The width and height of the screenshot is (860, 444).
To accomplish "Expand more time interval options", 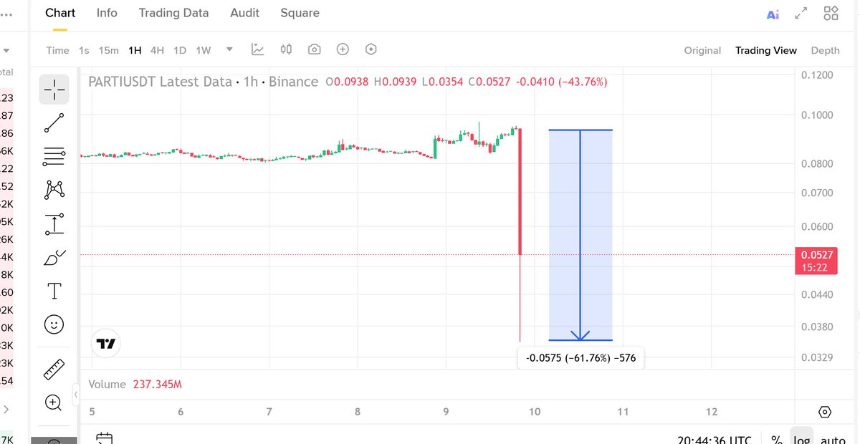I will [x=229, y=49].
